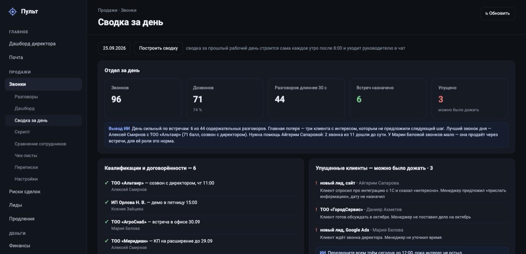The height and width of the screenshot is (254, 526).
Task: Open Продления section
Action: pyautogui.click(x=22, y=219)
